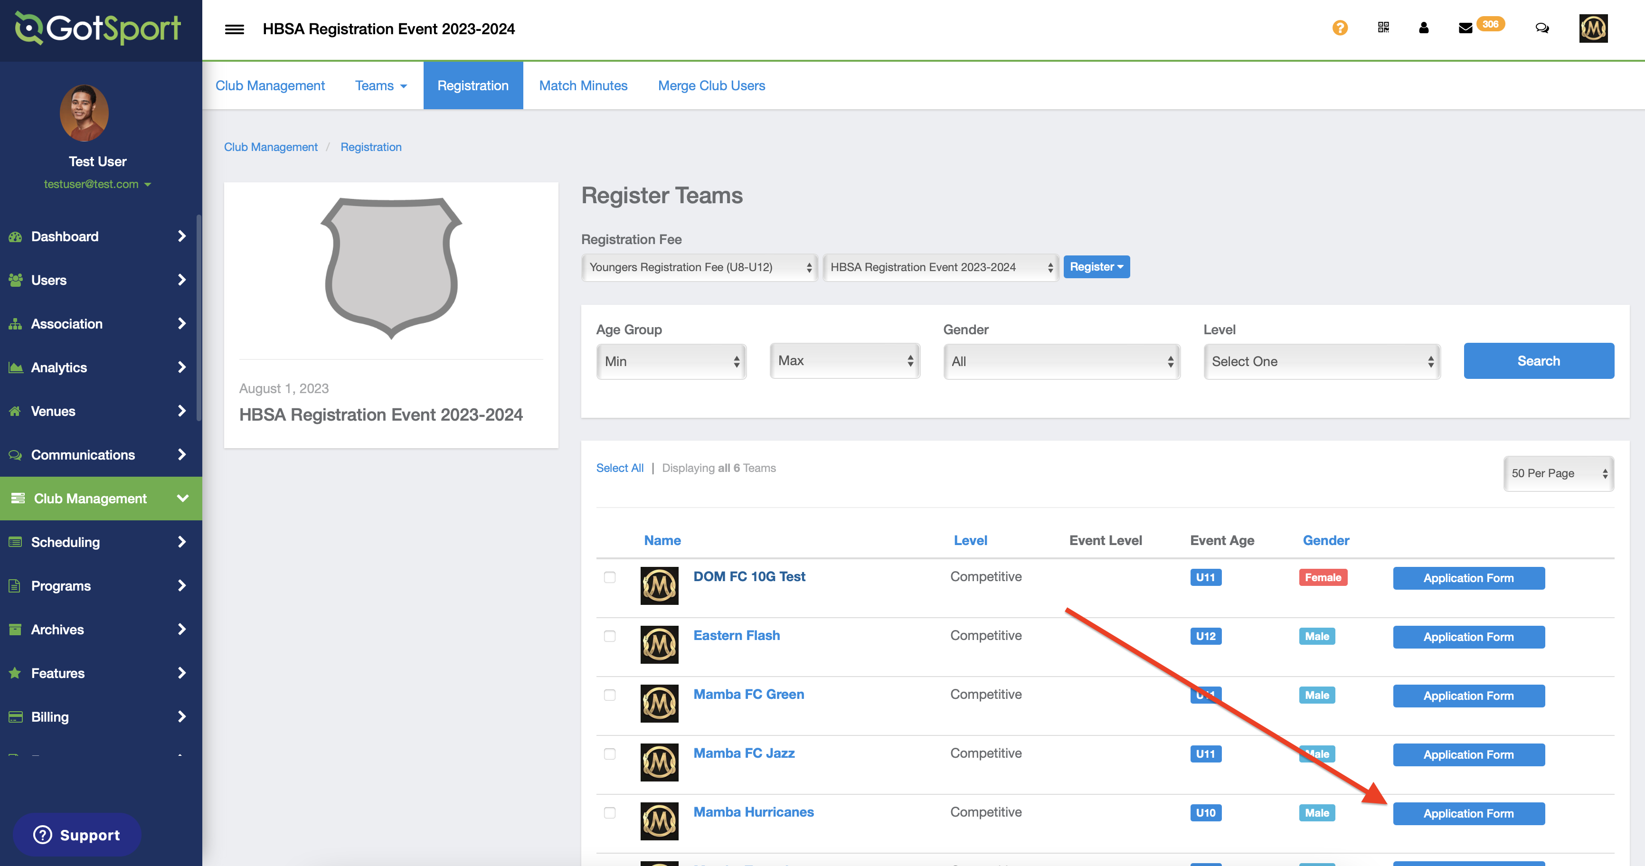The image size is (1645, 866).
Task: Check the Mamba Hurricanes checkbox
Action: point(609,812)
